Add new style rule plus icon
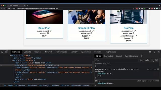The width and height of the screenshot is (161, 90). coord(152,60)
